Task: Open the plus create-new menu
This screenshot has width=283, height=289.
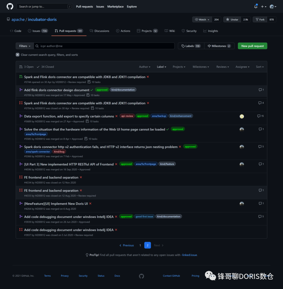Action: click(263, 7)
